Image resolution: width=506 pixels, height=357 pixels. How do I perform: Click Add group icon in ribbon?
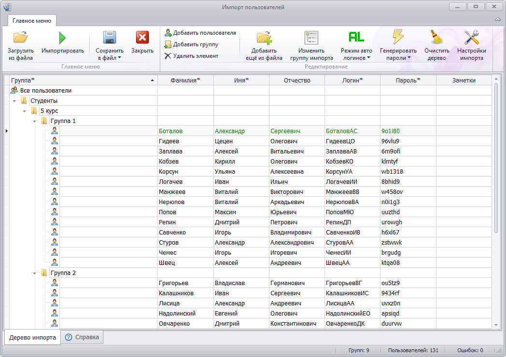[x=168, y=44]
